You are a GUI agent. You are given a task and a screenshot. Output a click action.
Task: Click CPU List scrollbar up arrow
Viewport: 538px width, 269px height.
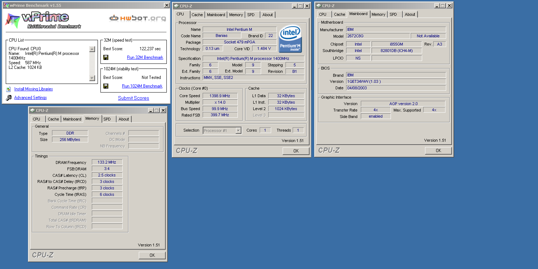pos(92,49)
